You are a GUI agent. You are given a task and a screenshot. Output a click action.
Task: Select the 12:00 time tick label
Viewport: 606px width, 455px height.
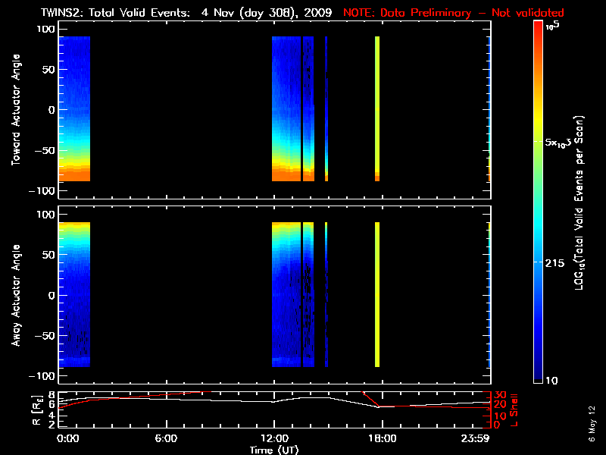tap(273, 438)
